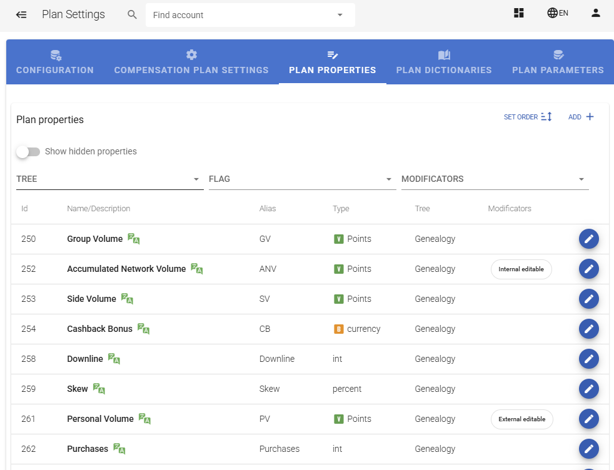The image size is (614, 470).
Task: Expand the MODIFICATORS filter dropdown
Action: point(495,179)
